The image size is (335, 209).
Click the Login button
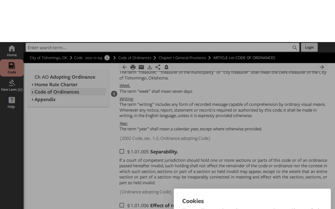pyautogui.click(x=309, y=47)
